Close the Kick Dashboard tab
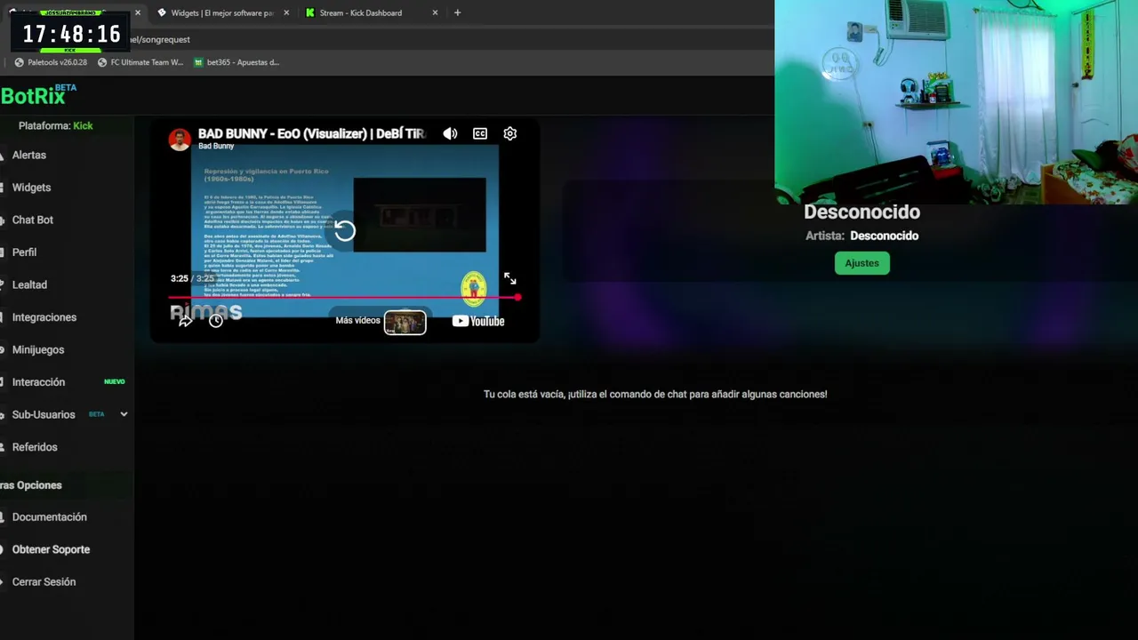1138x640 pixels. pyautogui.click(x=435, y=12)
